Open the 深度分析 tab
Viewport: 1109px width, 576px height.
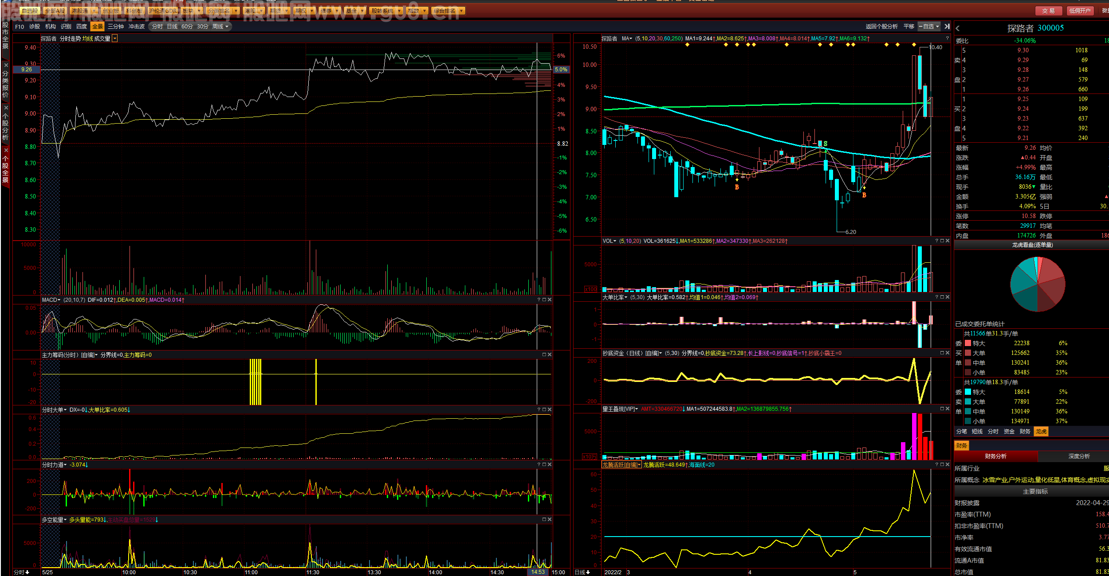pyautogui.click(x=1079, y=456)
